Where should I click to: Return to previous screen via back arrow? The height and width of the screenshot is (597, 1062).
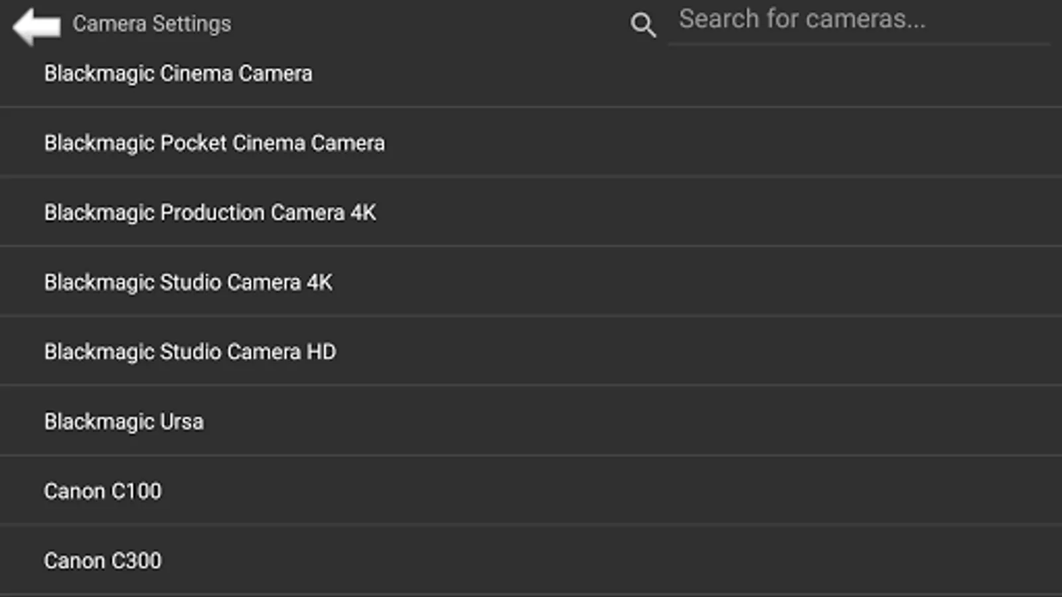(x=37, y=27)
